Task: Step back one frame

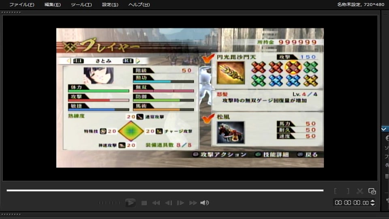Action: (169, 203)
